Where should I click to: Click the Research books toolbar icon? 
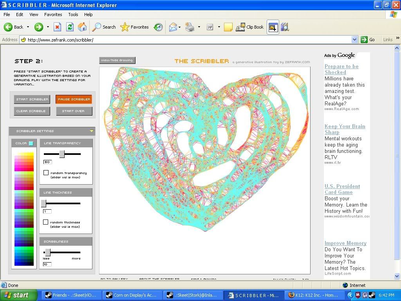285,27
